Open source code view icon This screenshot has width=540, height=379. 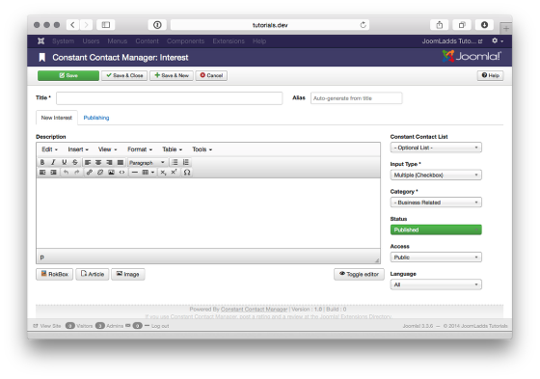tap(121, 172)
